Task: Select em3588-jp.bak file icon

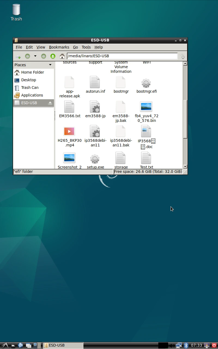Action: point(120,107)
